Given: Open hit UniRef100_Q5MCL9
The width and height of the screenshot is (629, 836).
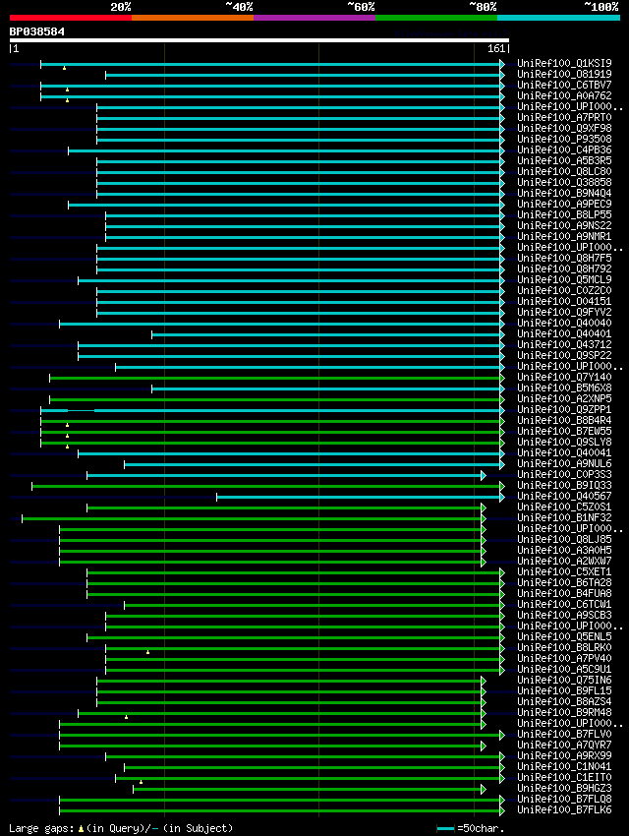Looking at the screenshot, I should [x=564, y=280].
